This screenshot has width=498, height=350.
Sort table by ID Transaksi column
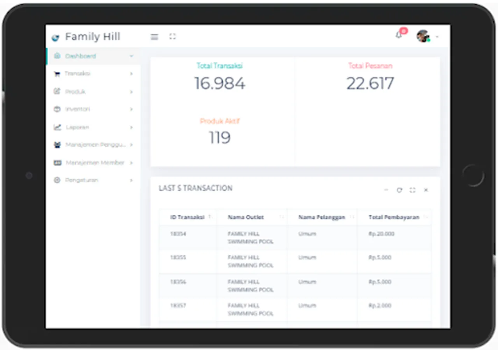(188, 217)
